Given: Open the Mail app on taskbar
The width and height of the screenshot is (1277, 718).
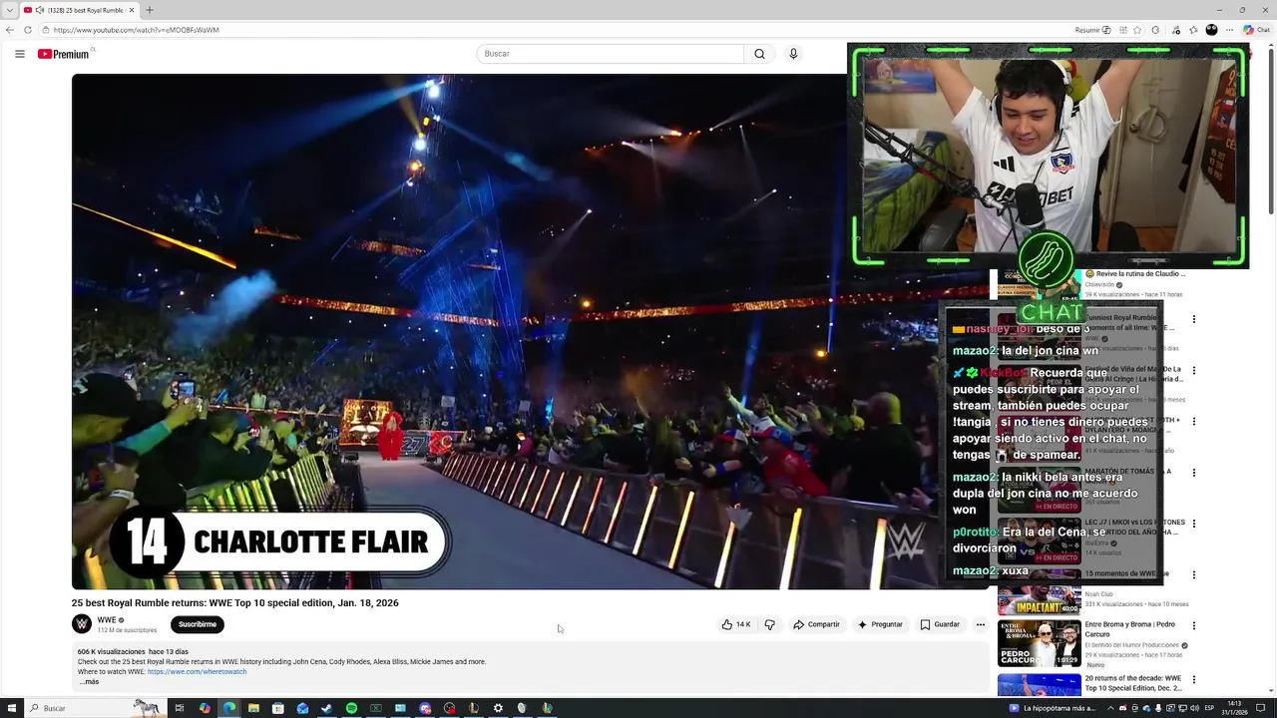Looking at the screenshot, I should coord(302,708).
